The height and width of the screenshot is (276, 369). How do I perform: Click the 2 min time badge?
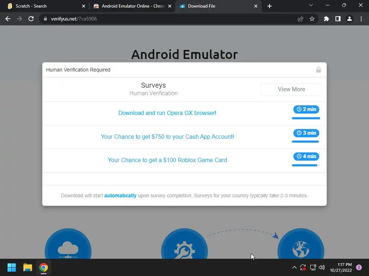306,109
